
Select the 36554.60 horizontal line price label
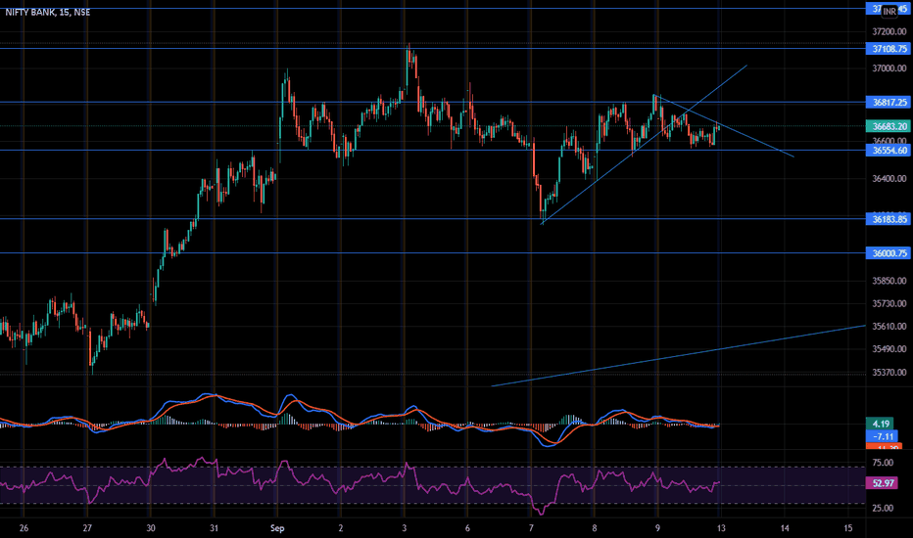point(888,150)
